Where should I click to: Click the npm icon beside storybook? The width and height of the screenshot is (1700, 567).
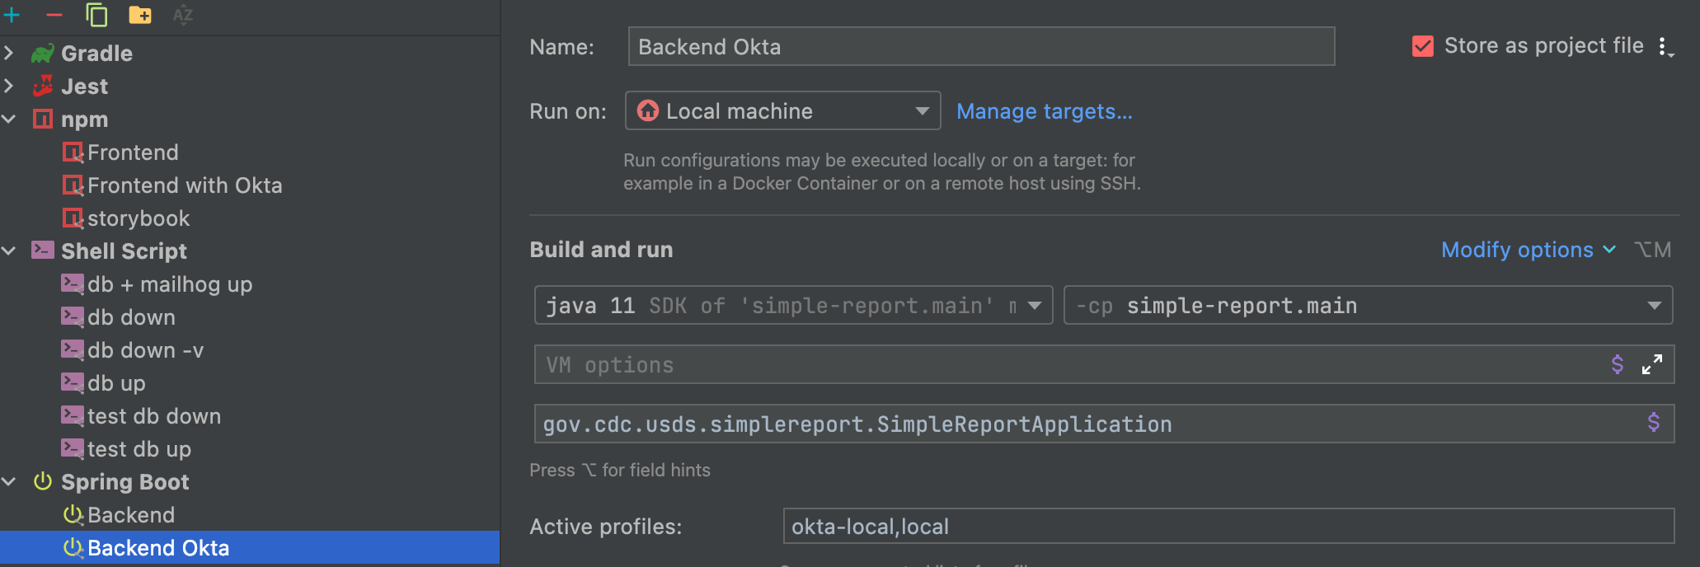(73, 218)
